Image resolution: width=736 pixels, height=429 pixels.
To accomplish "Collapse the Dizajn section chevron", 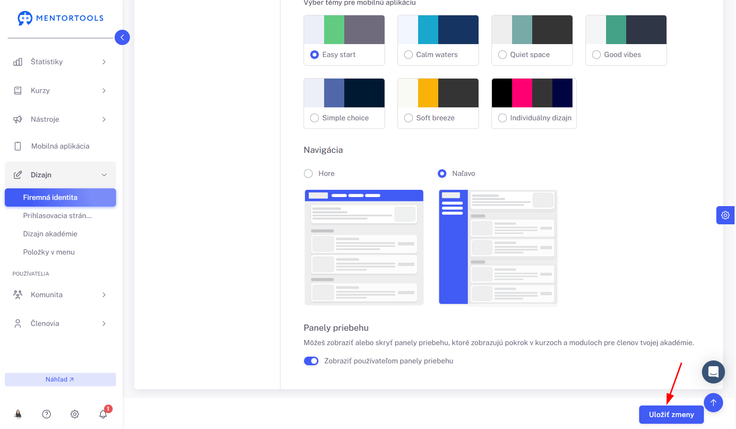I will click(104, 175).
